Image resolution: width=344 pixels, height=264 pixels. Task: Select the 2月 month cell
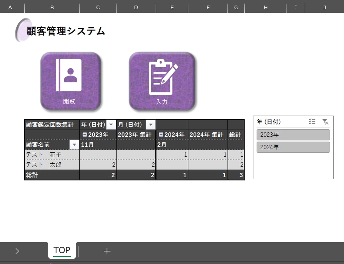[172, 145]
